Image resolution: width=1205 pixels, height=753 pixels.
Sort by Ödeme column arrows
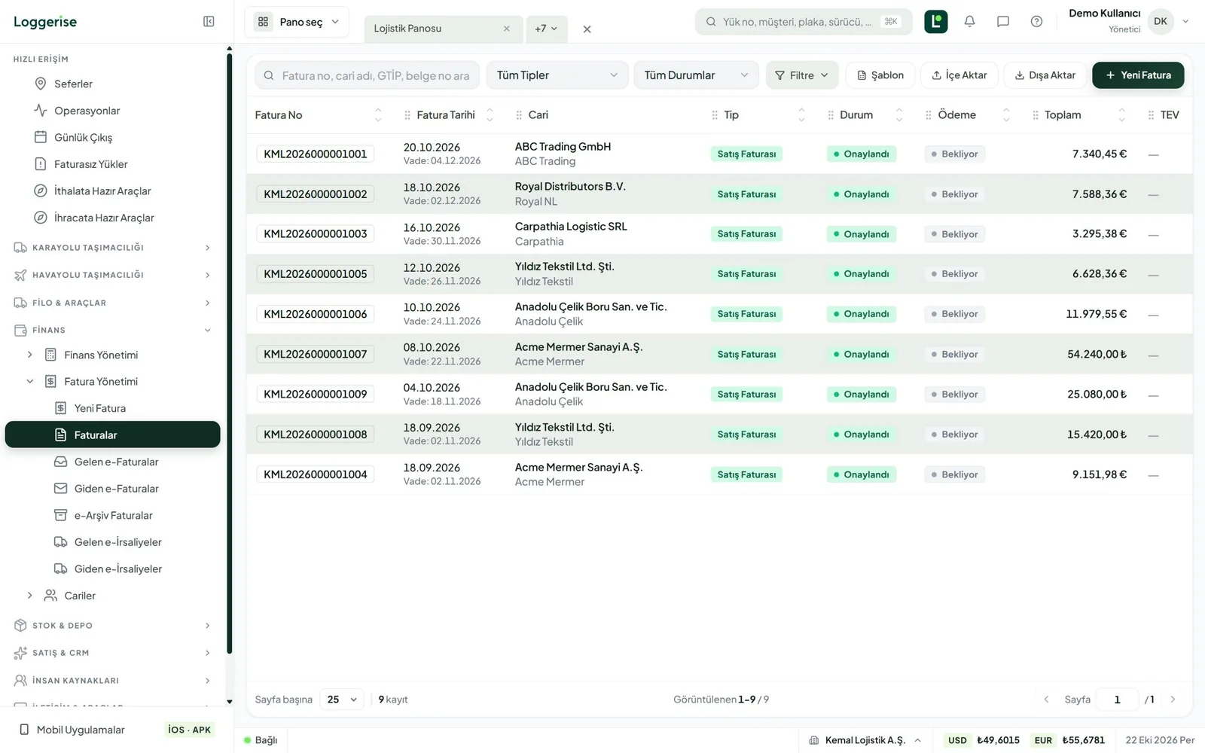tap(1006, 115)
